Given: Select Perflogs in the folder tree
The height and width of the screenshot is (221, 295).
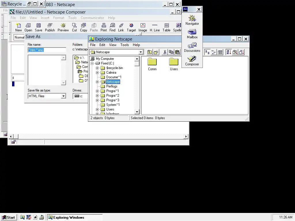Looking at the screenshot, I should 112,86.
